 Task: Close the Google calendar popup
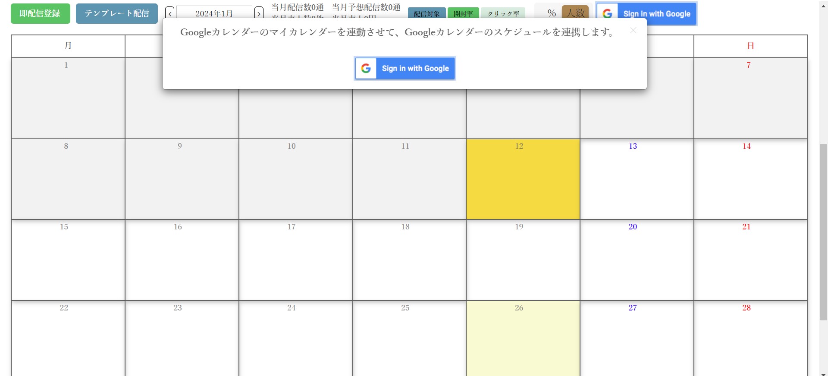633,30
